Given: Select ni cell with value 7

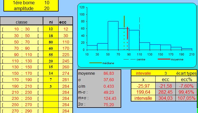Looking at the screenshot, I should [x=51, y=80].
